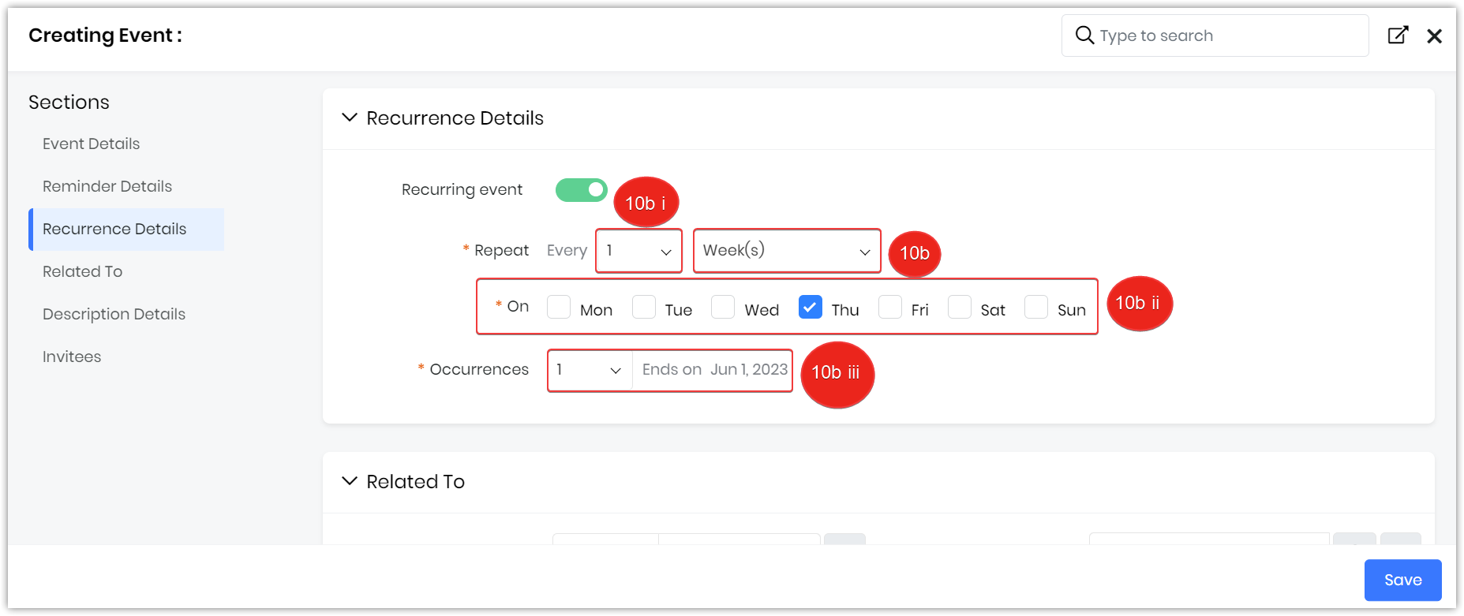Screen dimensions: 1464x616
Task: Check the Sun day checkbox
Action: [1036, 307]
